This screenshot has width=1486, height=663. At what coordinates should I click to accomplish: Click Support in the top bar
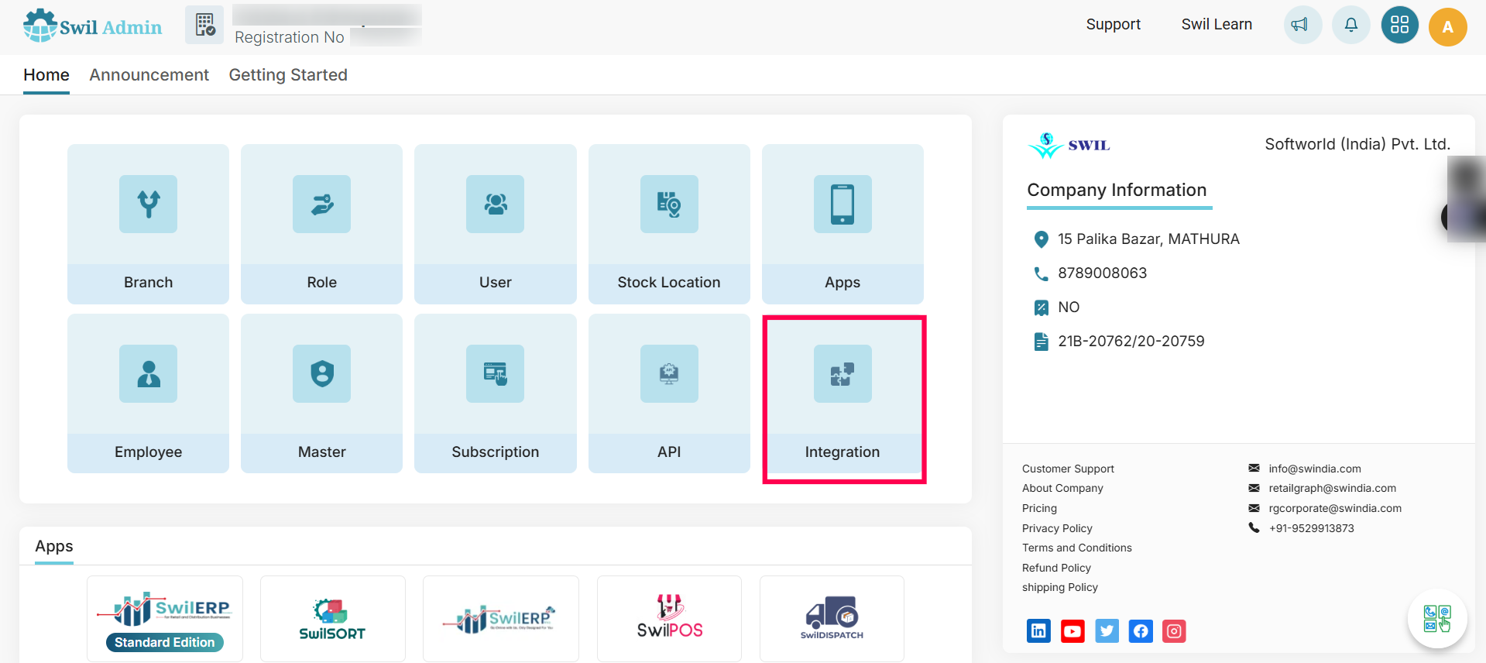[x=1114, y=24]
